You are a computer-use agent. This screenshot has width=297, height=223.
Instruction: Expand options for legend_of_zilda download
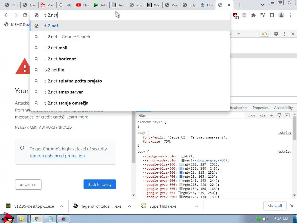pyautogui.click(x=129, y=206)
